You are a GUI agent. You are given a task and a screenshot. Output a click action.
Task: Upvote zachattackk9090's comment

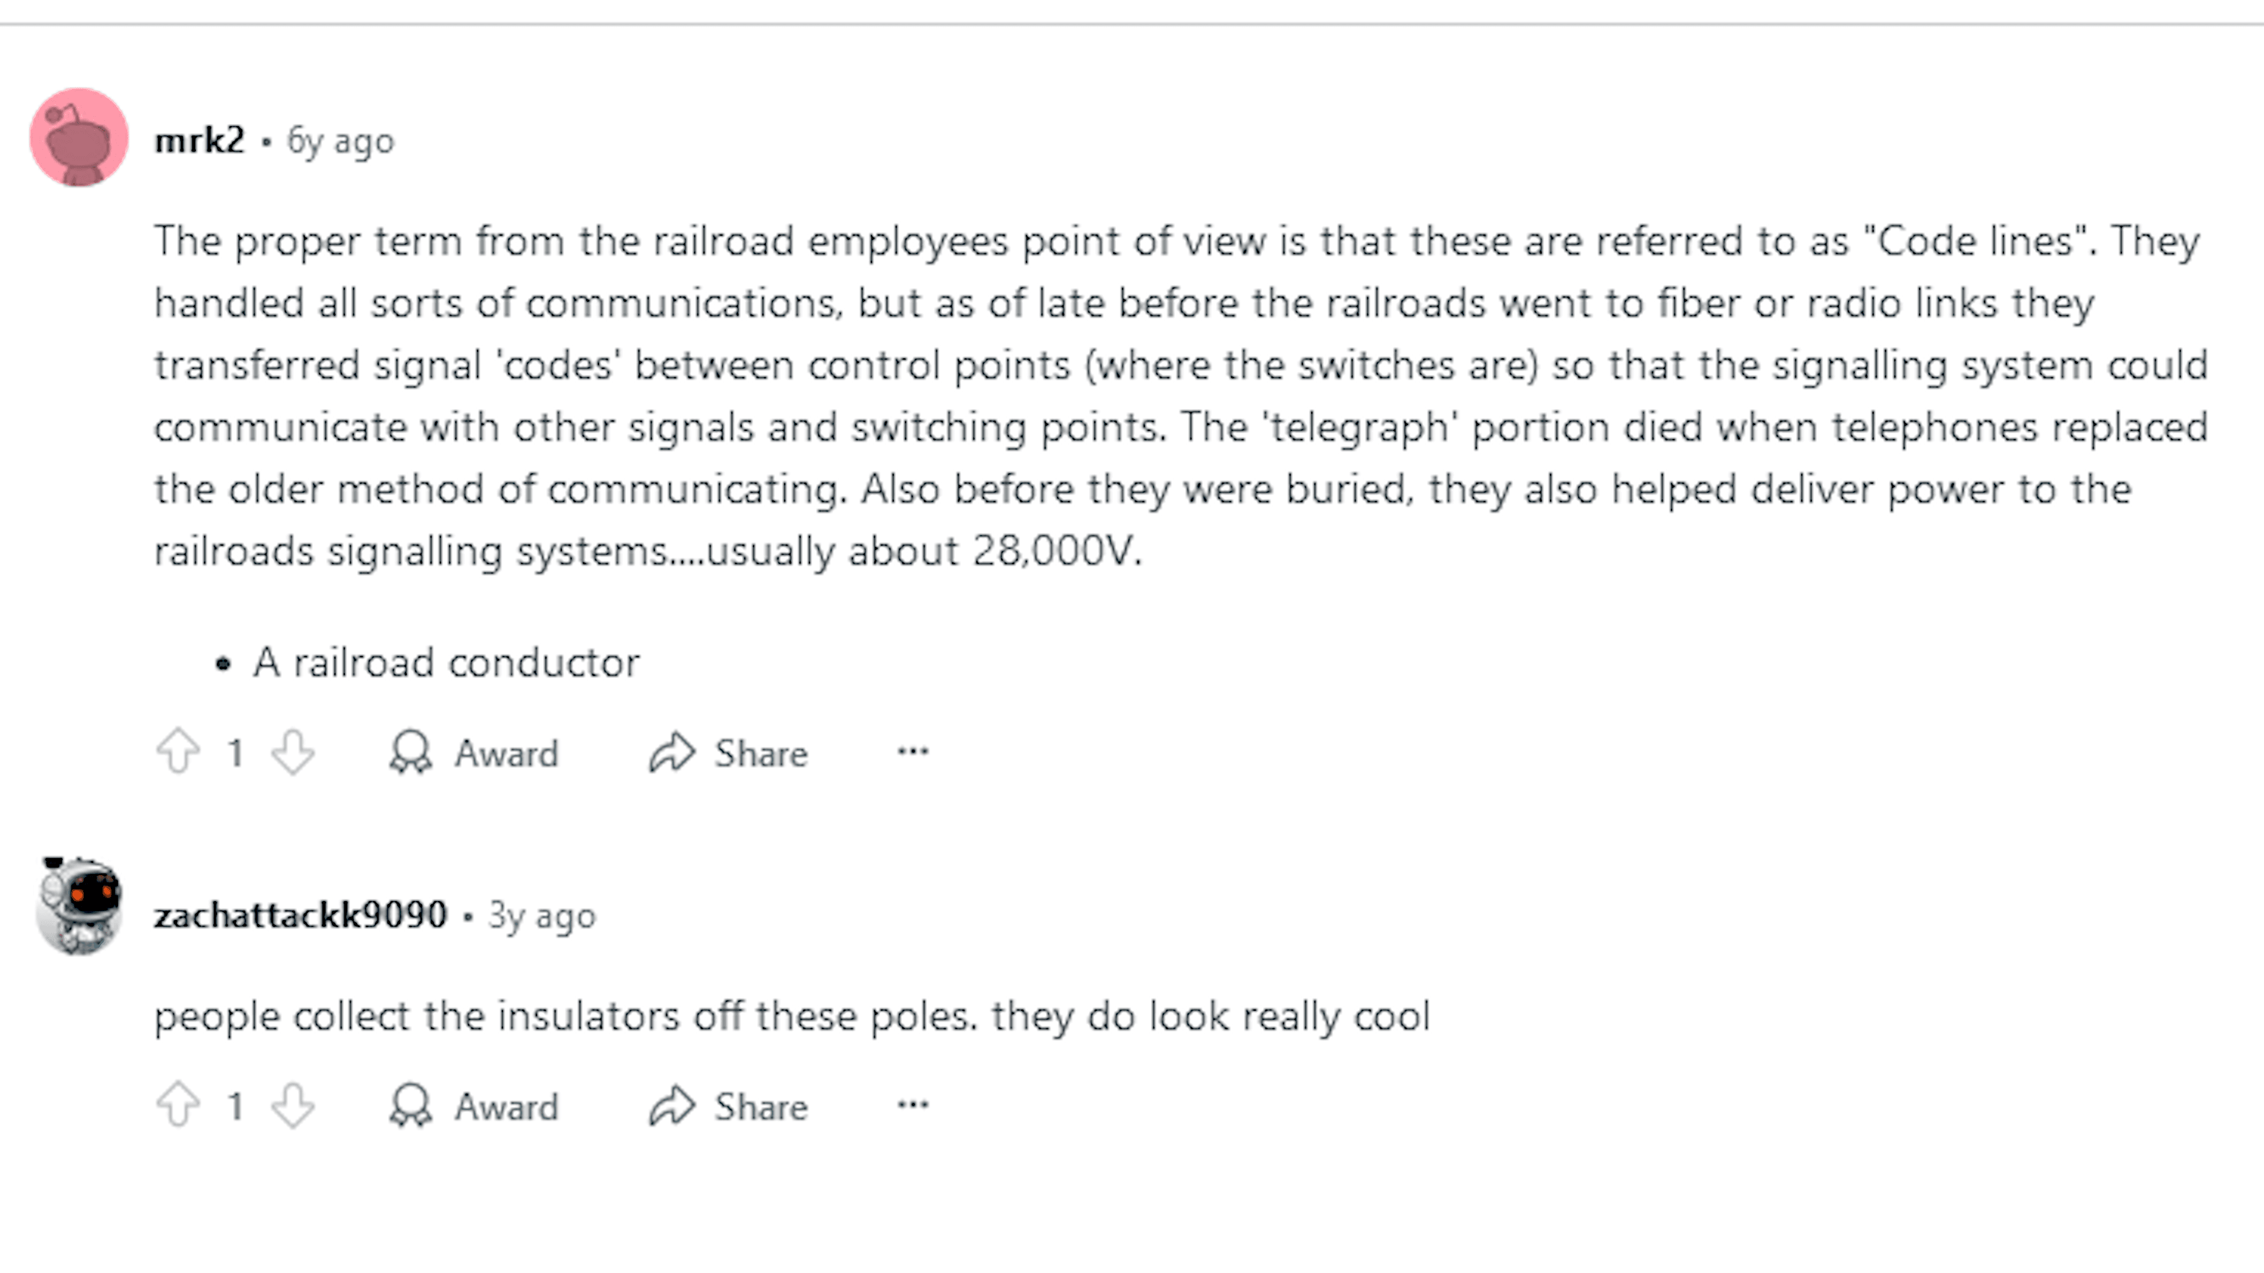coord(179,1105)
